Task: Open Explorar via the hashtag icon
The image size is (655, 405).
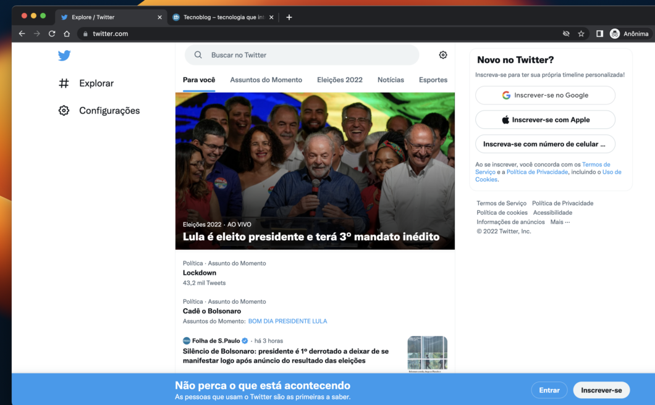Action: tap(64, 83)
